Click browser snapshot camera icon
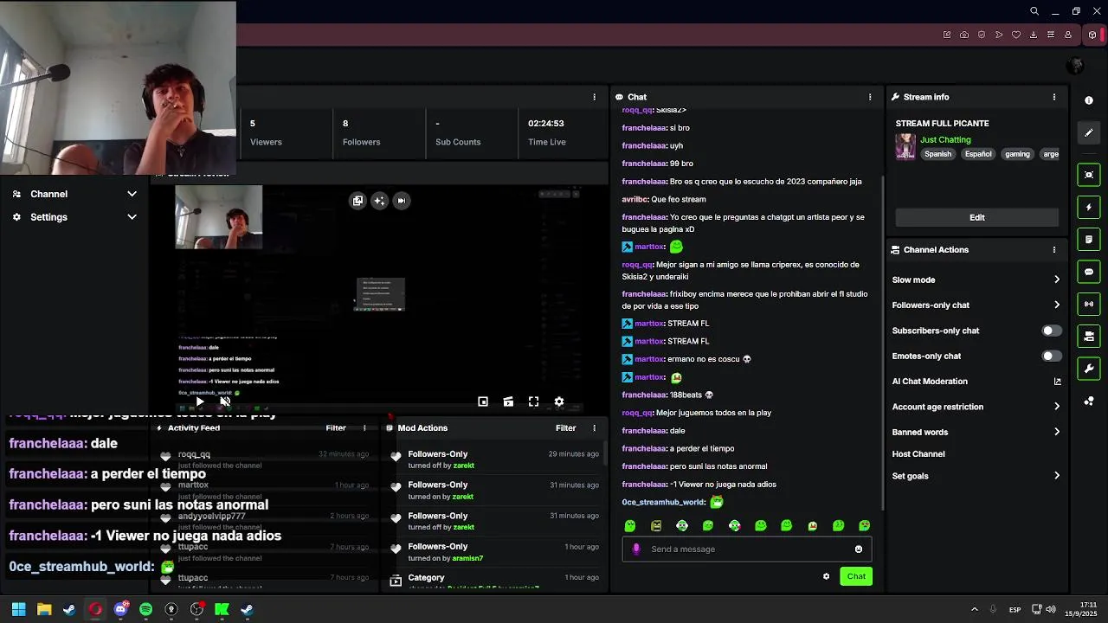The width and height of the screenshot is (1108, 623). click(x=964, y=35)
